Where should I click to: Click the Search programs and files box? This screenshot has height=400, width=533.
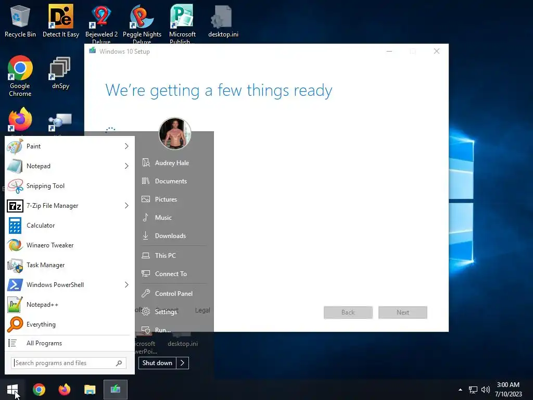pos(69,363)
